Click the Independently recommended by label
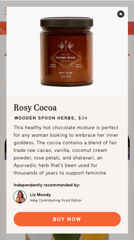This screenshot has height=240, width=134. (47, 185)
